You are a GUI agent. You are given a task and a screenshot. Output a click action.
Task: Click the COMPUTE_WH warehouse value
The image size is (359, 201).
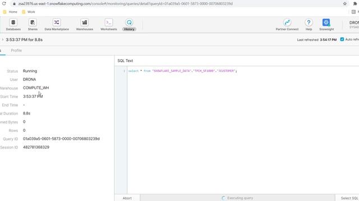(x=36, y=88)
